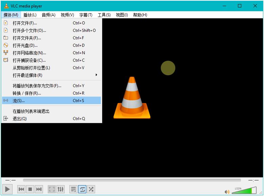
Task: Click the remaining time label at right
Action: [x=254, y=180]
